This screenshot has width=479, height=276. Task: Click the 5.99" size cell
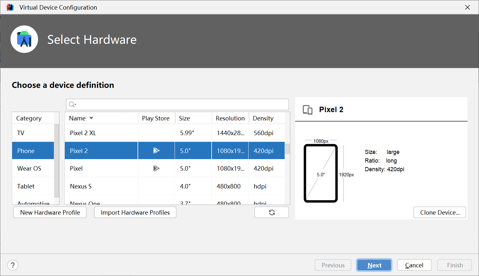pos(193,133)
